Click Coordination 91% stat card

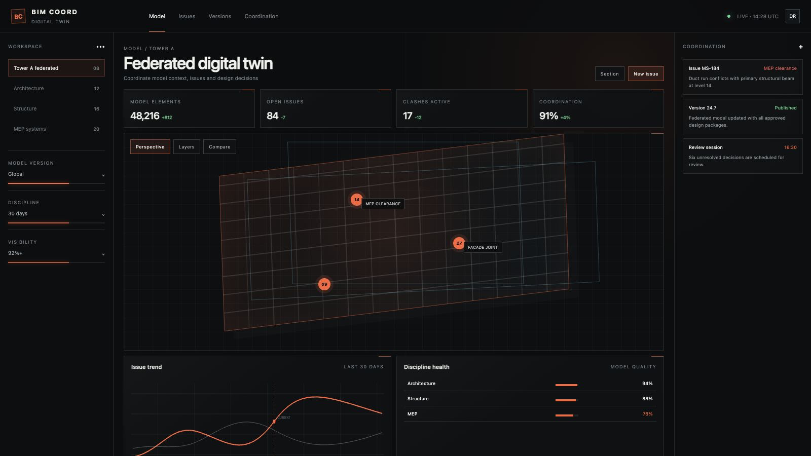click(598, 108)
